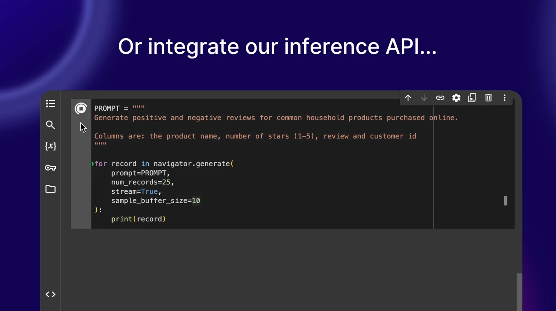Viewport: 556px width, 311px height.
Task: Click the 'sample_buffer_size=10' line
Action: pos(156,201)
